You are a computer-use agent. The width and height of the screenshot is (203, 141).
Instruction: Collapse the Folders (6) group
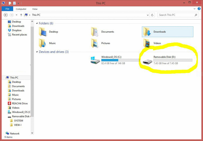point(37,23)
